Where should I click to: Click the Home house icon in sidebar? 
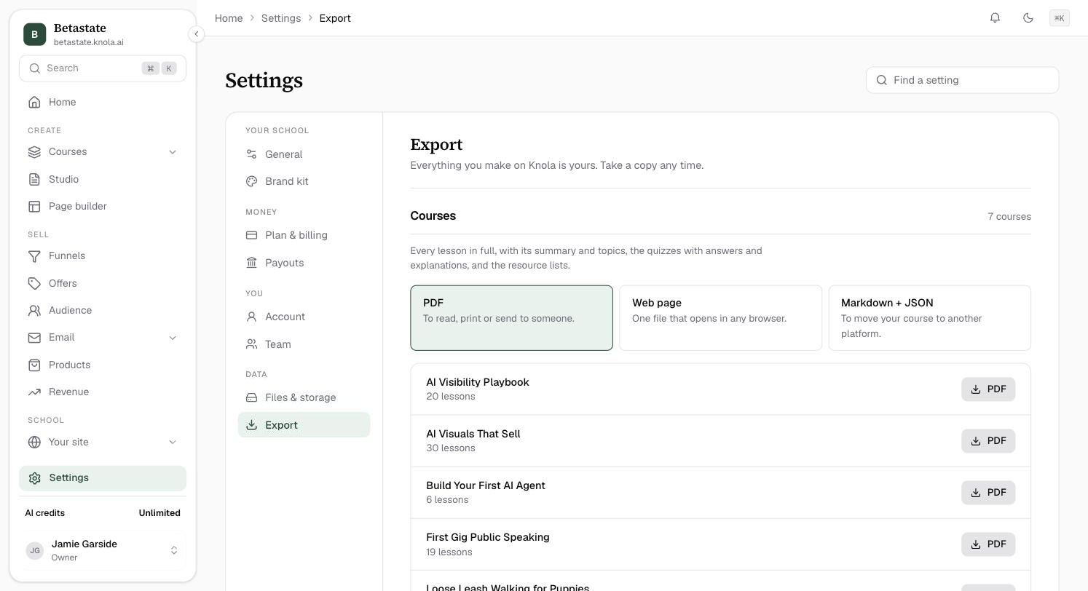(34, 102)
